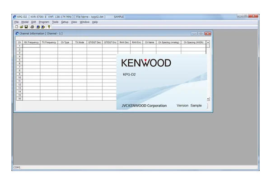Click the RAN Dec column header
The image size is (271, 185).
tap(124, 42)
